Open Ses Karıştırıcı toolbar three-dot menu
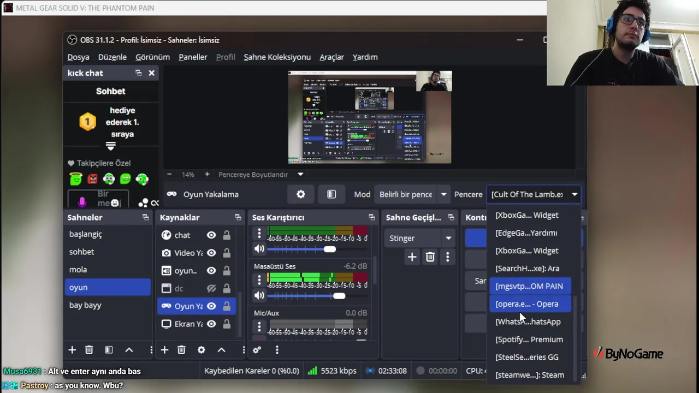 click(277, 350)
